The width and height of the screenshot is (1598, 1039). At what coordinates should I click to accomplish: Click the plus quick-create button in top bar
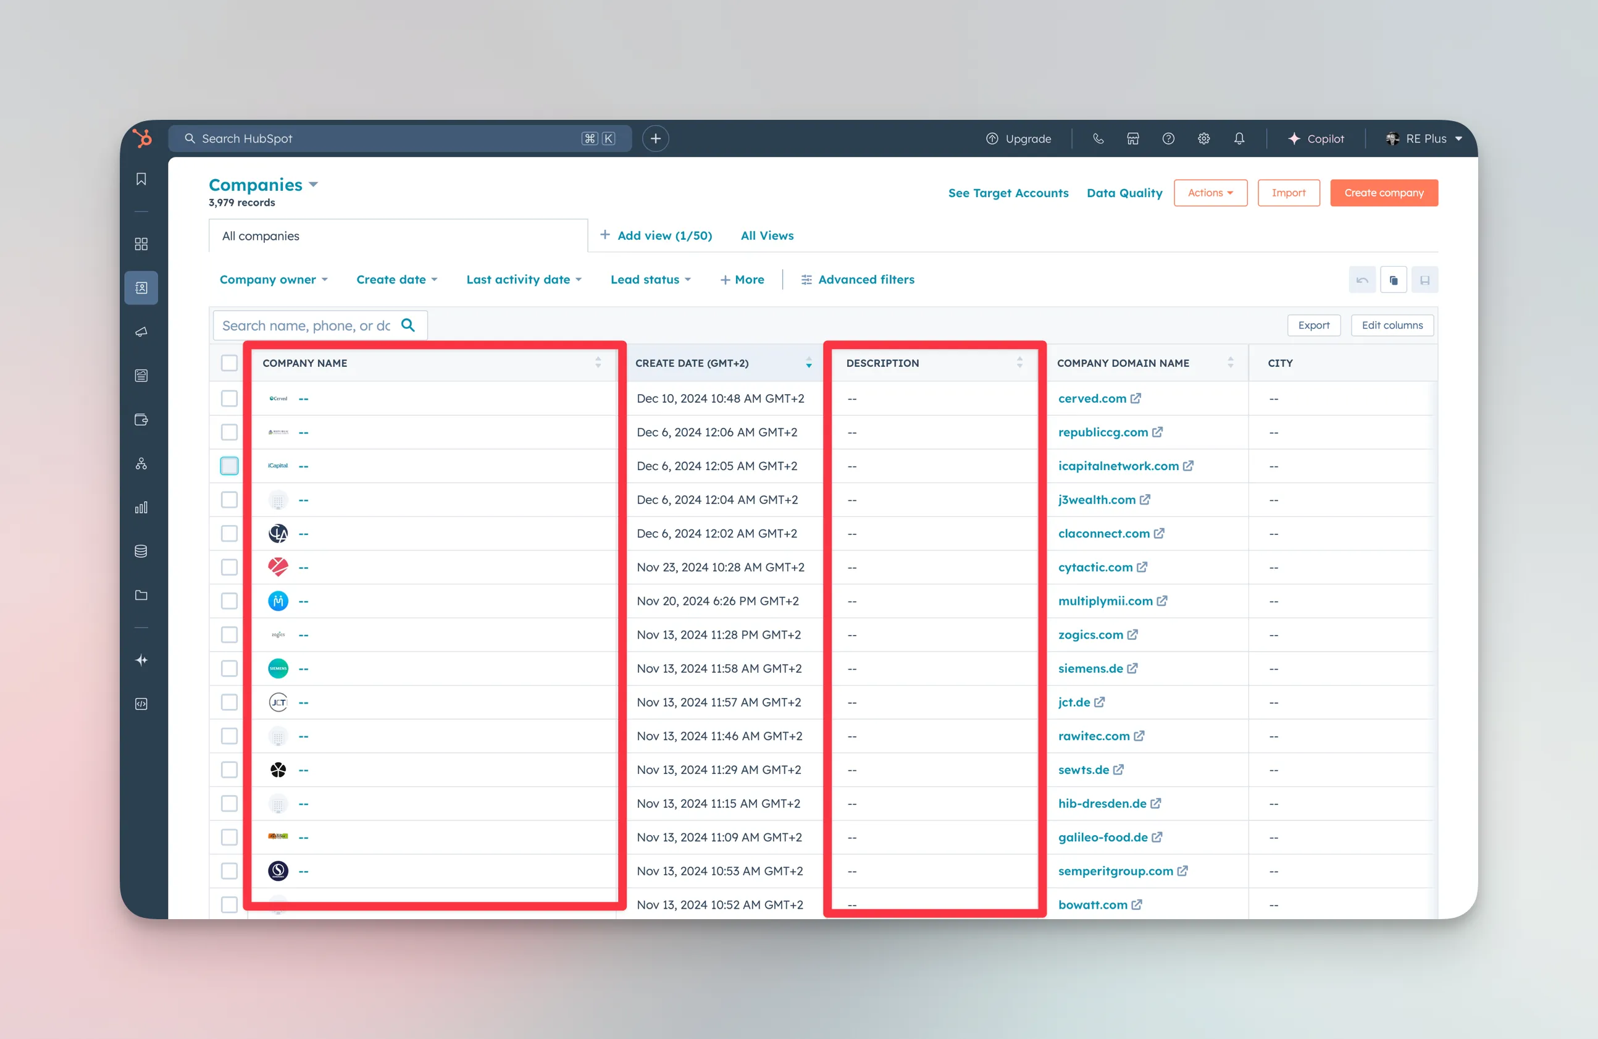pyautogui.click(x=655, y=138)
